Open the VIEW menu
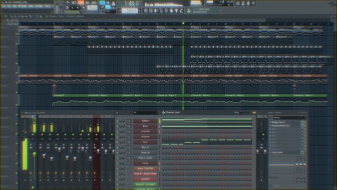Screen dimensions: 337x190 (31, 6)
